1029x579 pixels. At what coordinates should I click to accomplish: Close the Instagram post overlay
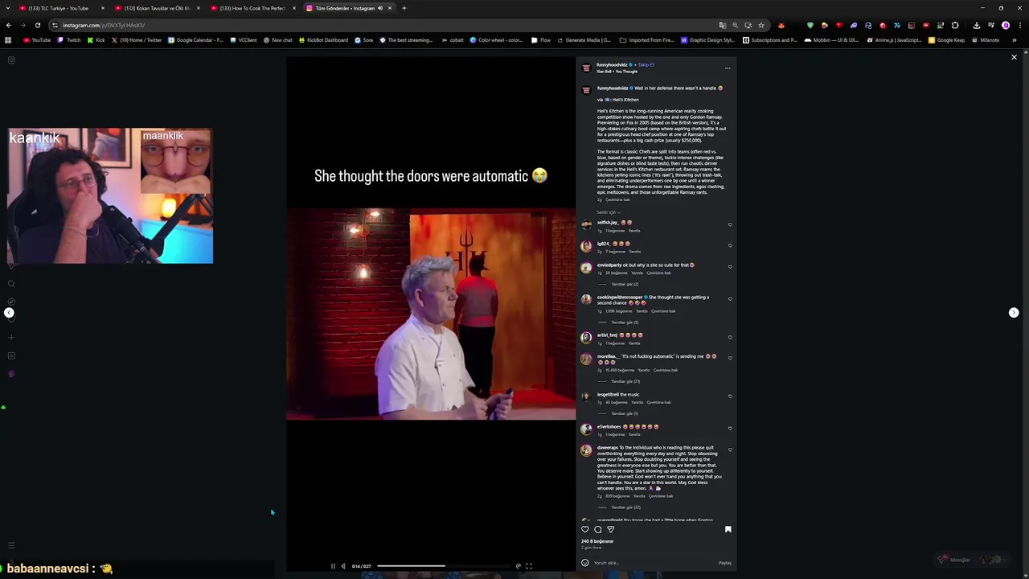(1014, 57)
